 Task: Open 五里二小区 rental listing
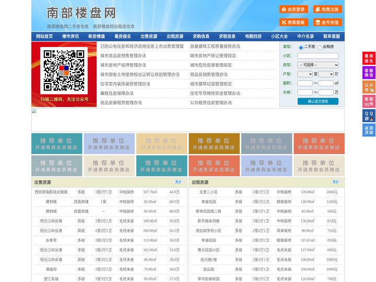[208, 192]
